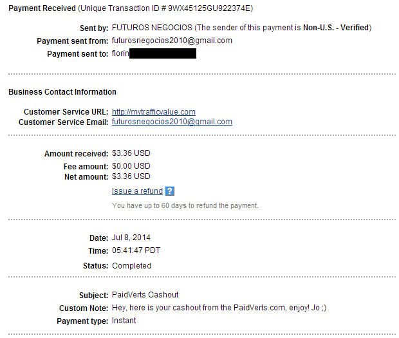Open the mytrafficvalue.com Customer Service URL
The width and height of the screenshot is (399, 338).
click(153, 112)
